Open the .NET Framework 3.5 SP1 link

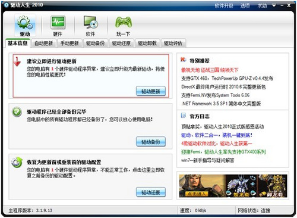(221, 104)
